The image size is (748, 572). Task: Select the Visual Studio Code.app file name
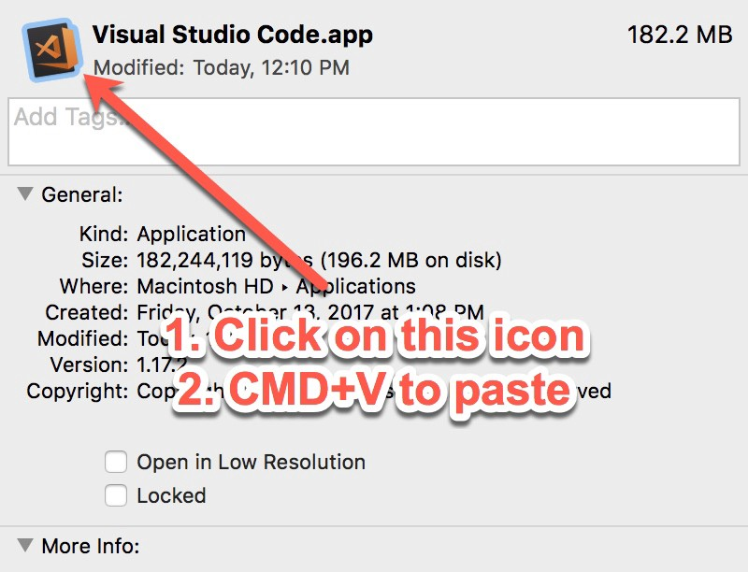[233, 36]
